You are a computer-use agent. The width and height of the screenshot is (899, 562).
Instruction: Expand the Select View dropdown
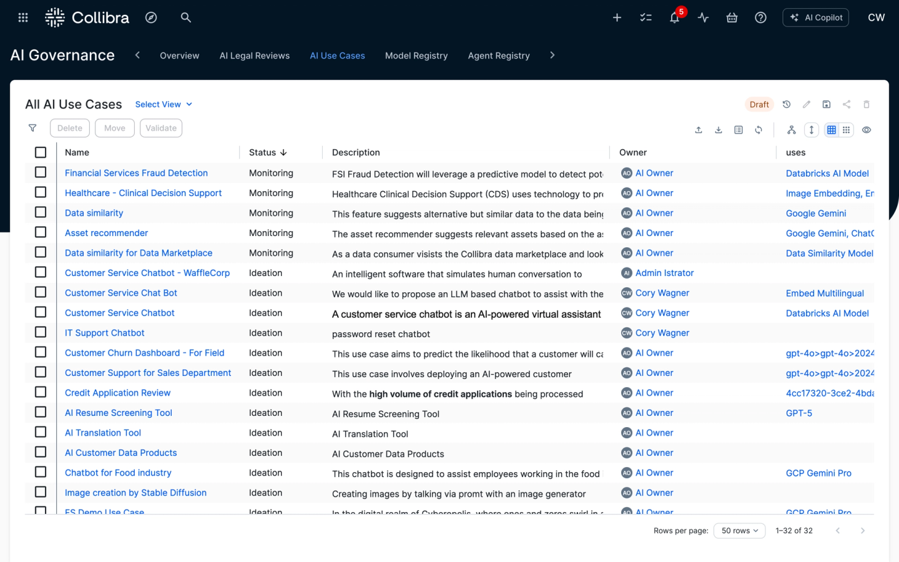(x=164, y=104)
